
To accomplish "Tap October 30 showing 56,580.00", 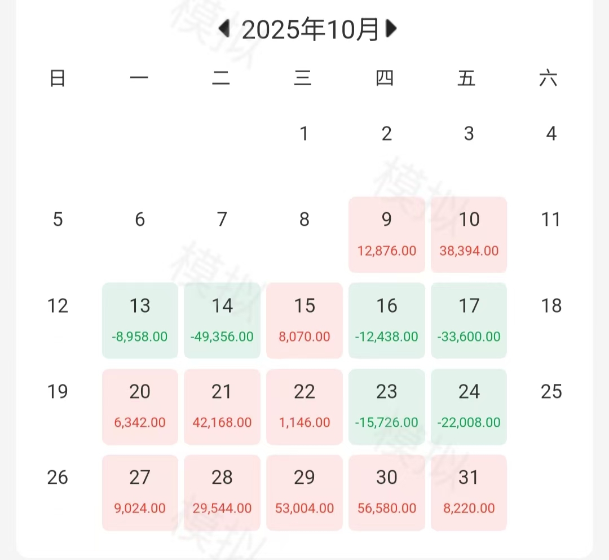I will point(387,492).
